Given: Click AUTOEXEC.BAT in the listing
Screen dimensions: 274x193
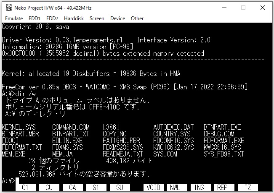Looking at the screenshot, I should pyautogui.click(x=173, y=127).
